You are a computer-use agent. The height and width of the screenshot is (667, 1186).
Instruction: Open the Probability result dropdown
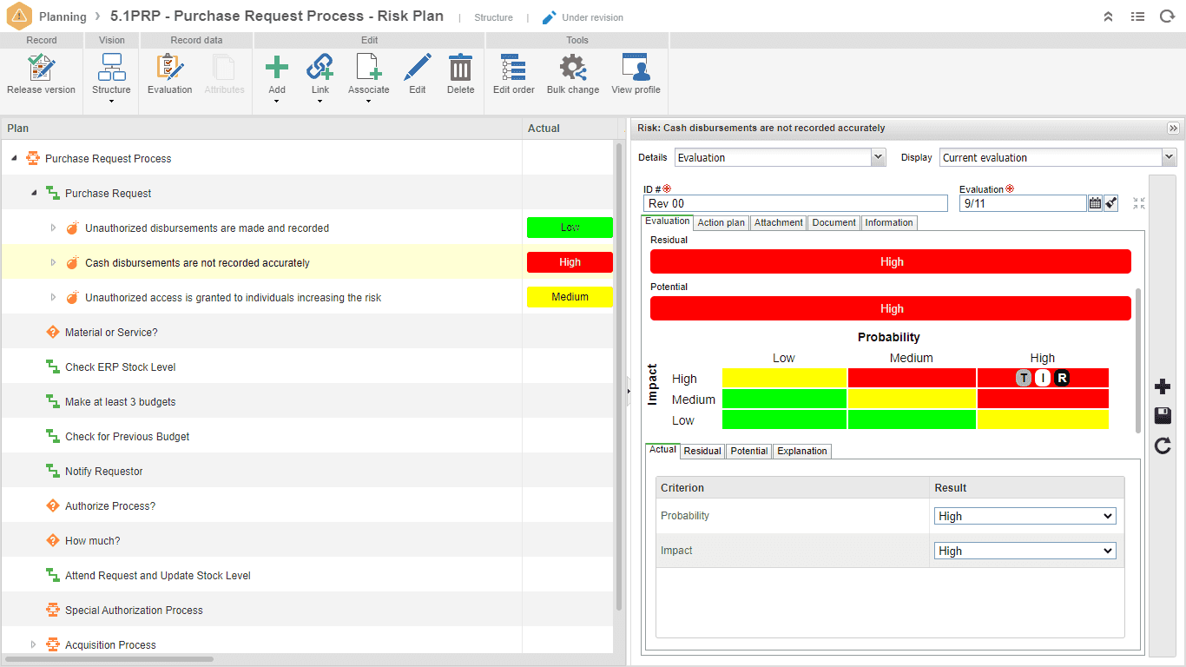(x=1025, y=516)
